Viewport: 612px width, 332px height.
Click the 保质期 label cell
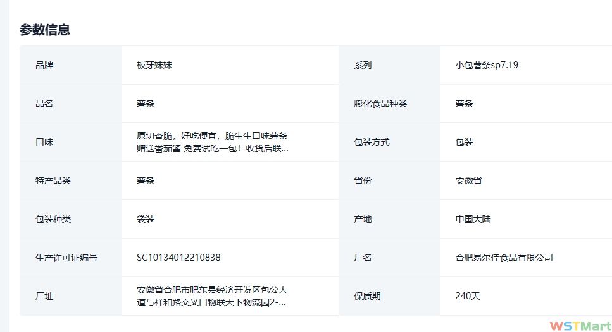(367, 296)
